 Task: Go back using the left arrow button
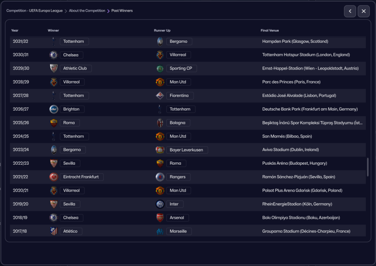point(350,11)
